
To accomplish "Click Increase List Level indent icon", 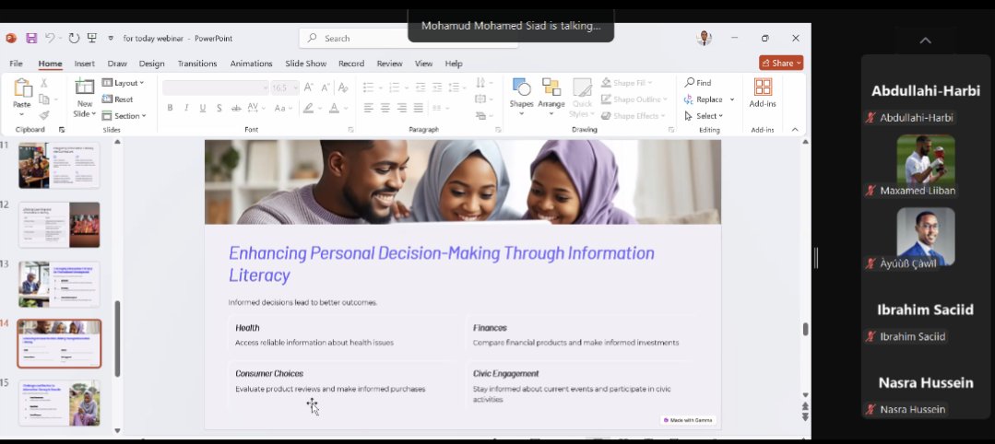I will pyautogui.click(x=436, y=88).
